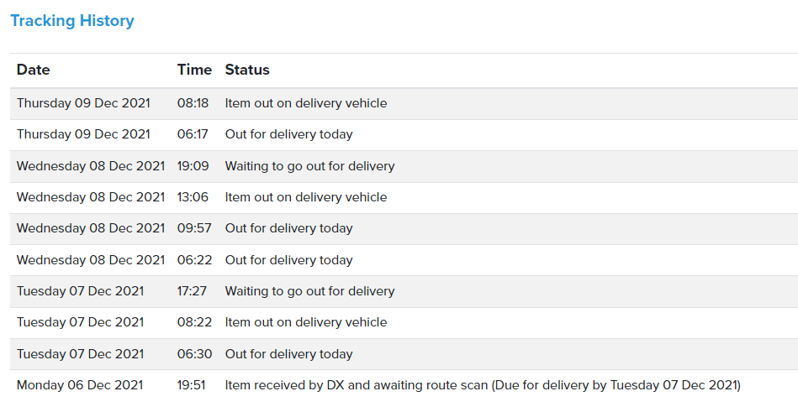The width and height of the screenshot is (798, 407).
Task: Click the Monday 06 Dec 2021 date cell
Action: coord(80,385)
